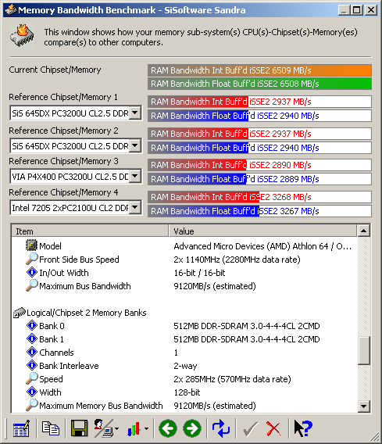Maximize the Sandra benchmark window
Viewport: 382px width, 444px height.
356,10
